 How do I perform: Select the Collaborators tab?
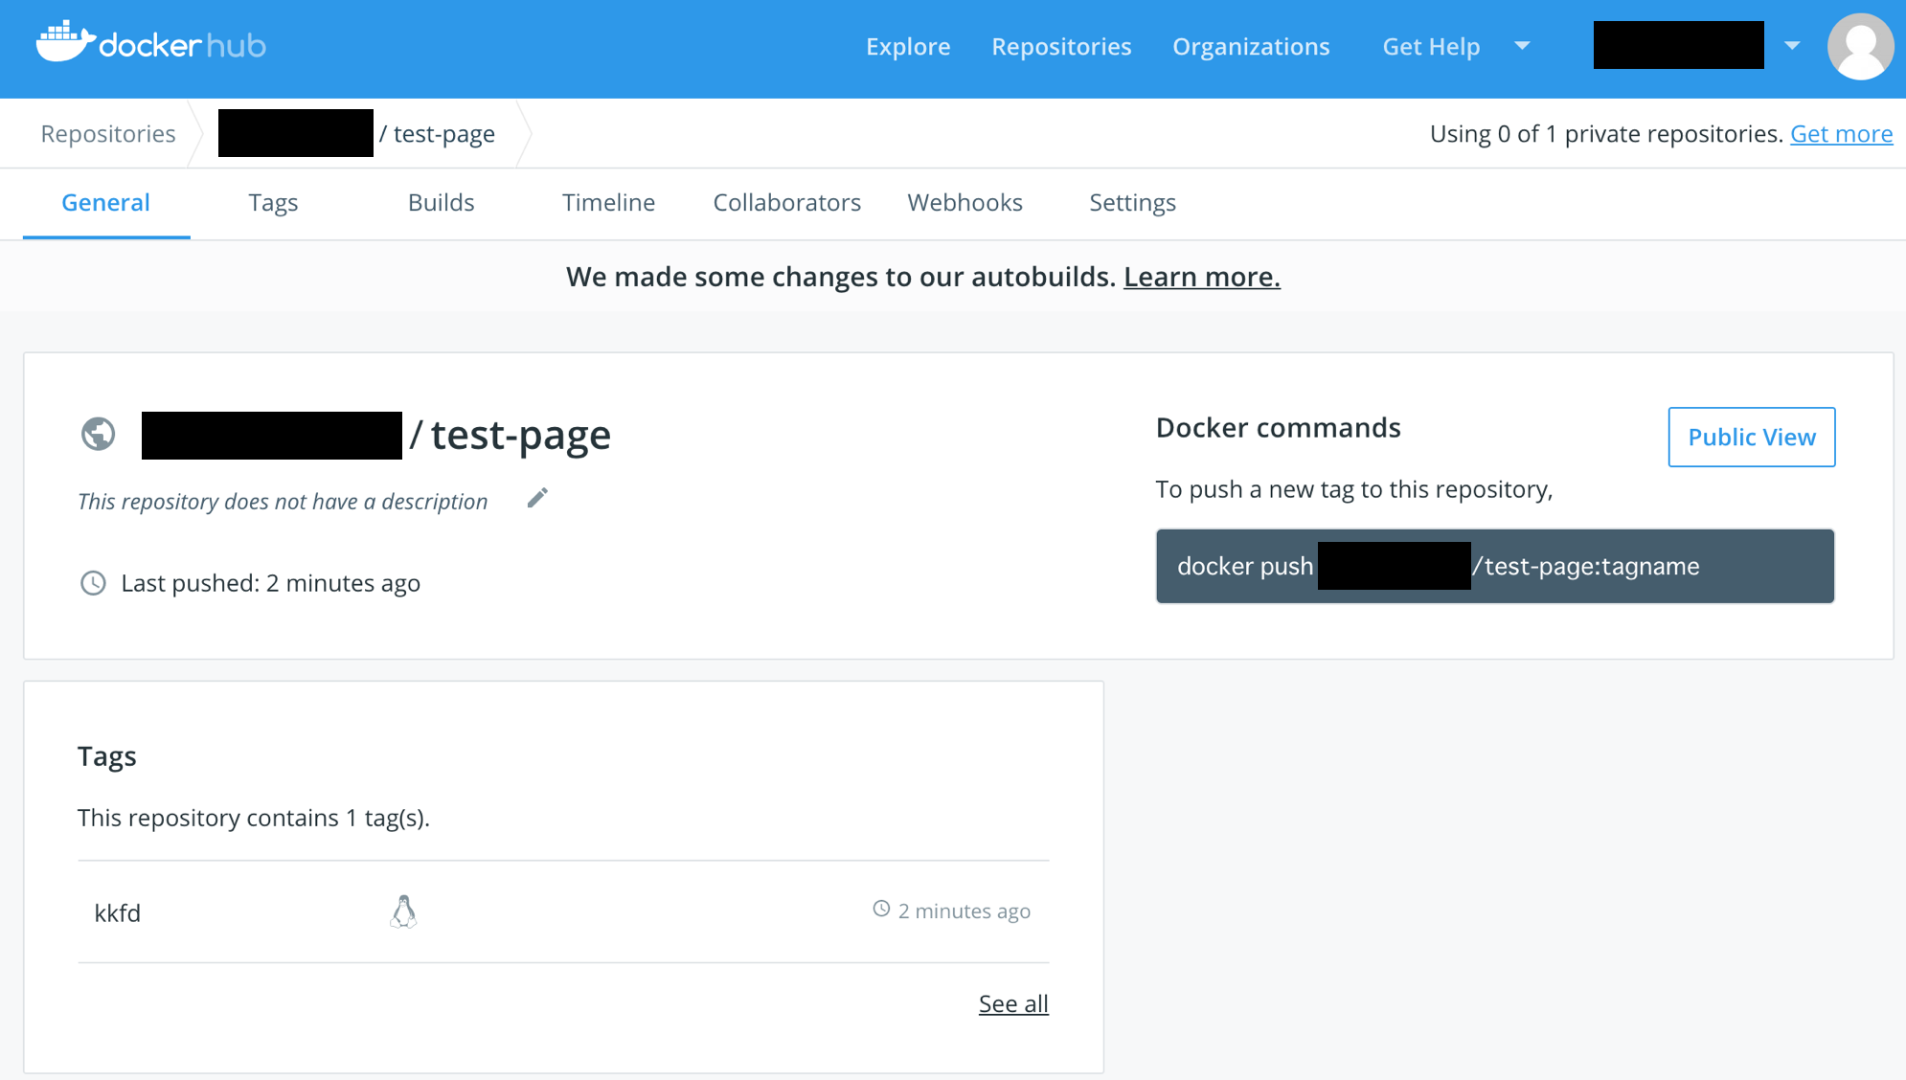coord(786,203)
